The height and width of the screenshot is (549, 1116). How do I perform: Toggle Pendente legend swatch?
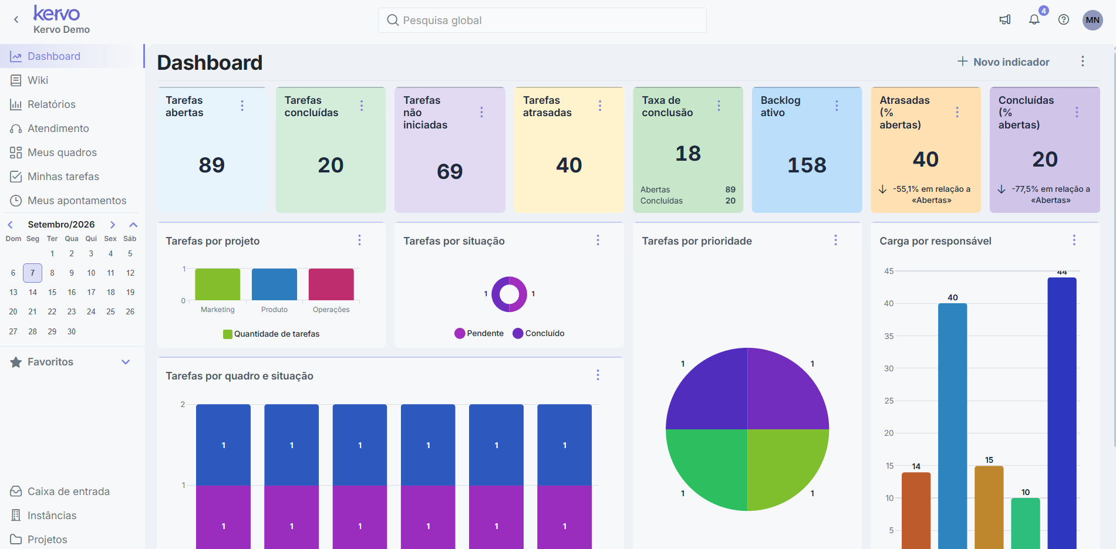(460, 333)
